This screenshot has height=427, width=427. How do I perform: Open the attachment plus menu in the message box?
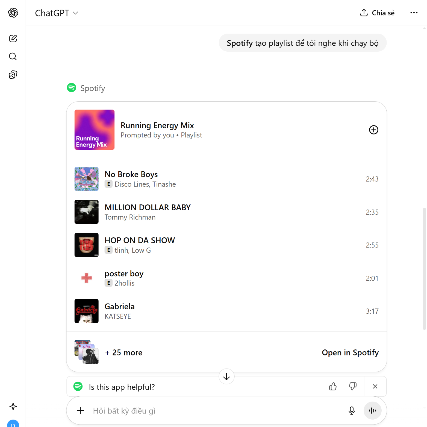[80, 410]
